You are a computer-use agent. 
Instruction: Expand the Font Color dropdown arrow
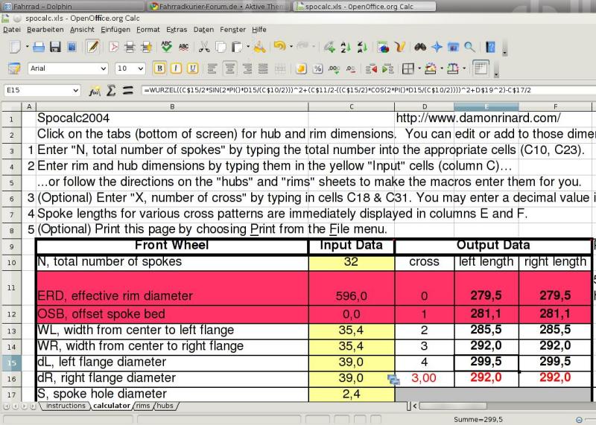point(464,68)
